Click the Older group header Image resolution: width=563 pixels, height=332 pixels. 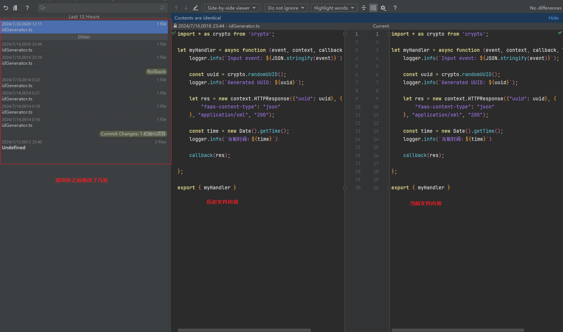click(84, 37)
